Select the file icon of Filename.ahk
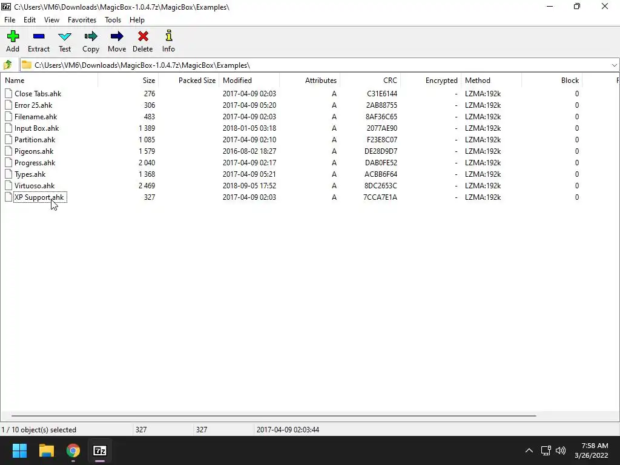620x465 pixels. point(8,116)
